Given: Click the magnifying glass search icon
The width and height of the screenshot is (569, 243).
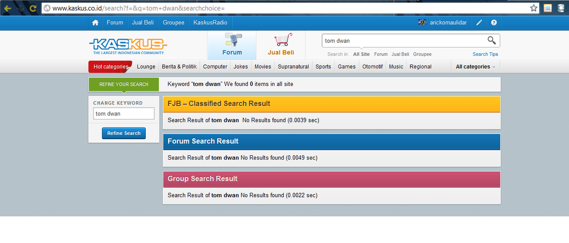Looking at the screenshot, I should click(x=492, y=40).
